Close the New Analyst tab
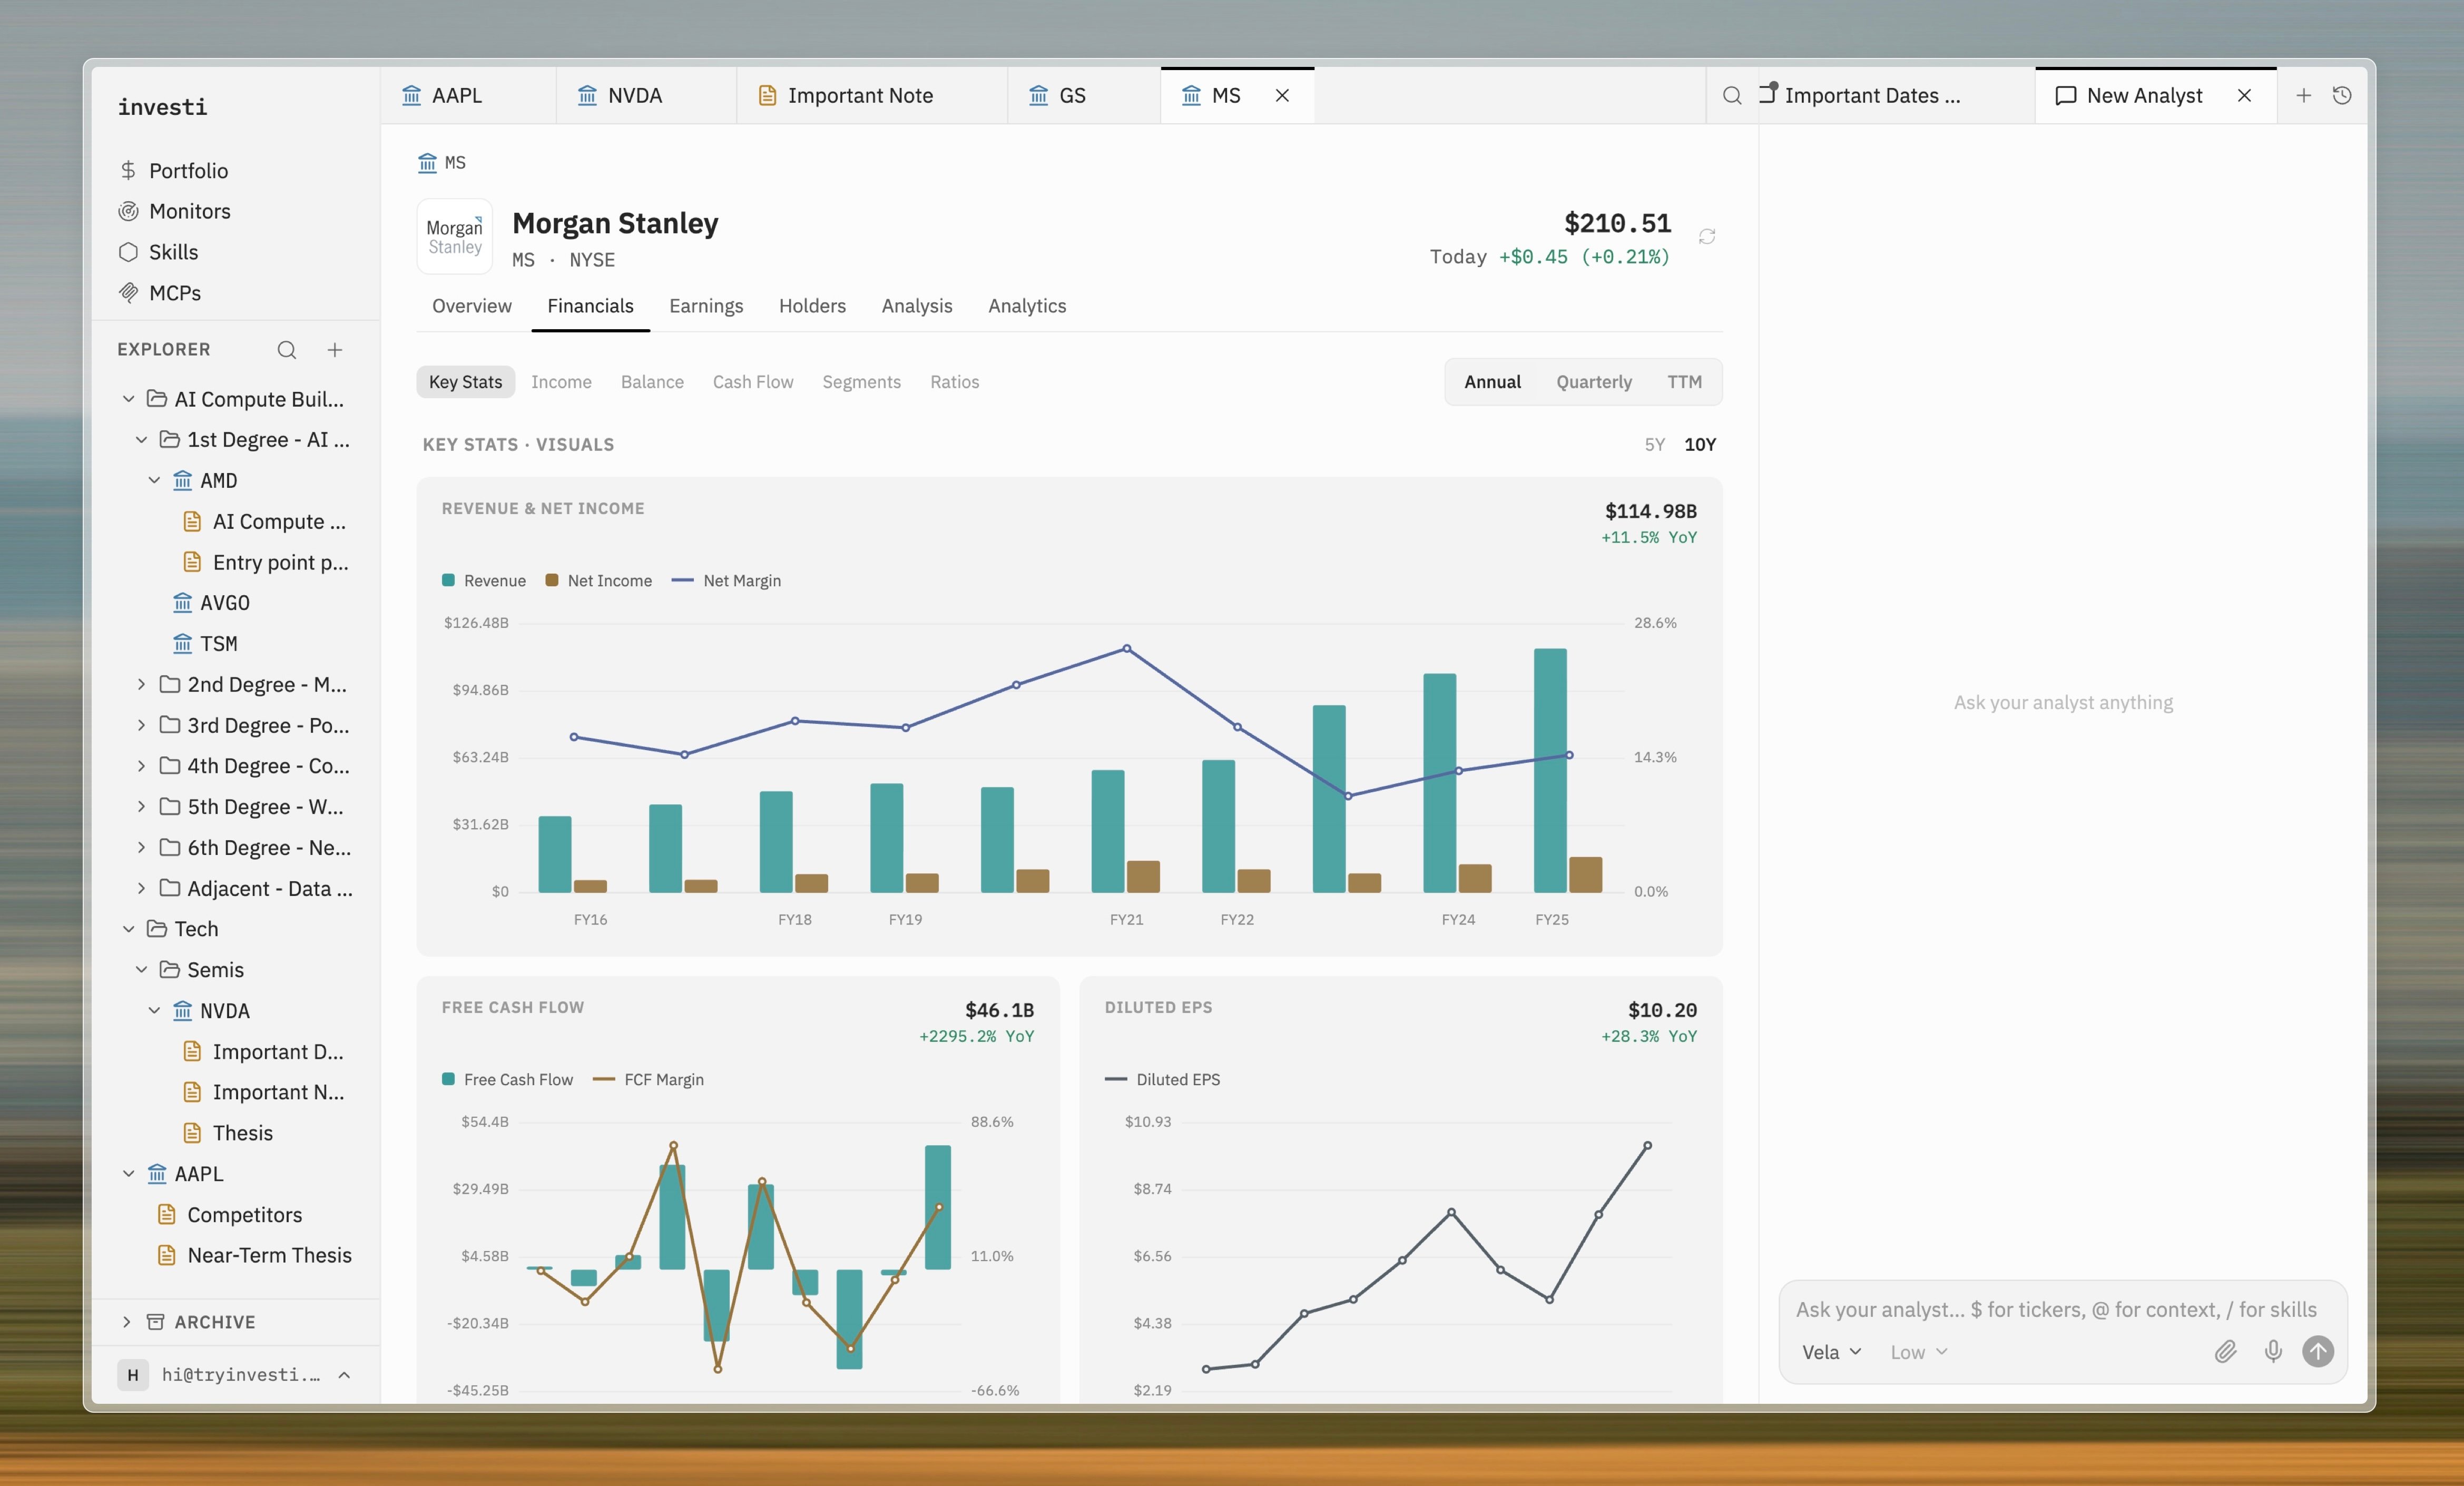Screen dimensions: 2464x1486 tap(2244, 95)
